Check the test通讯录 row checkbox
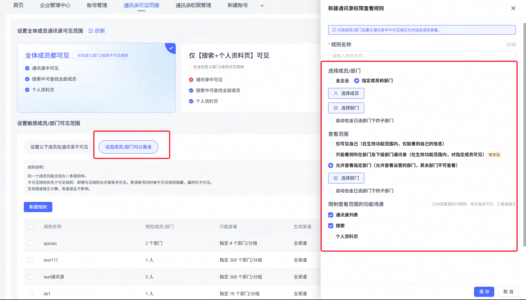526x300 pixels. pos(31,277)
